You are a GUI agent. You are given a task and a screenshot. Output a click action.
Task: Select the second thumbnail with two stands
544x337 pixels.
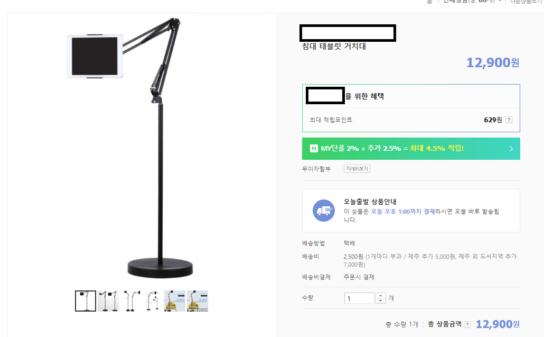[108, 300]
